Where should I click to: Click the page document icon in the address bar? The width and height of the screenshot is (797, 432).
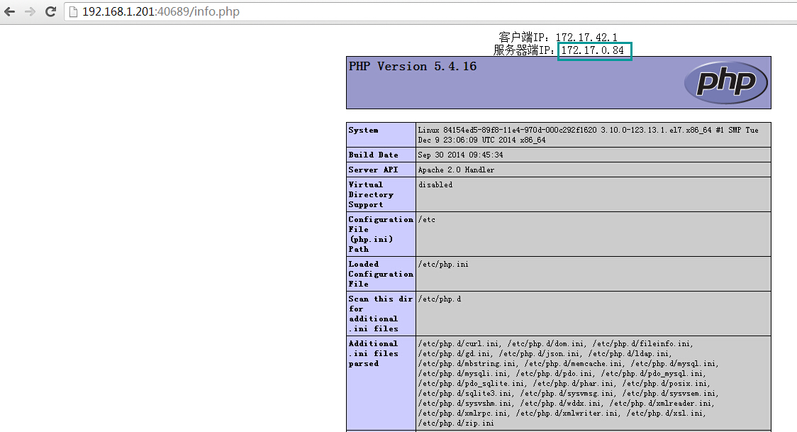point(73,11)
